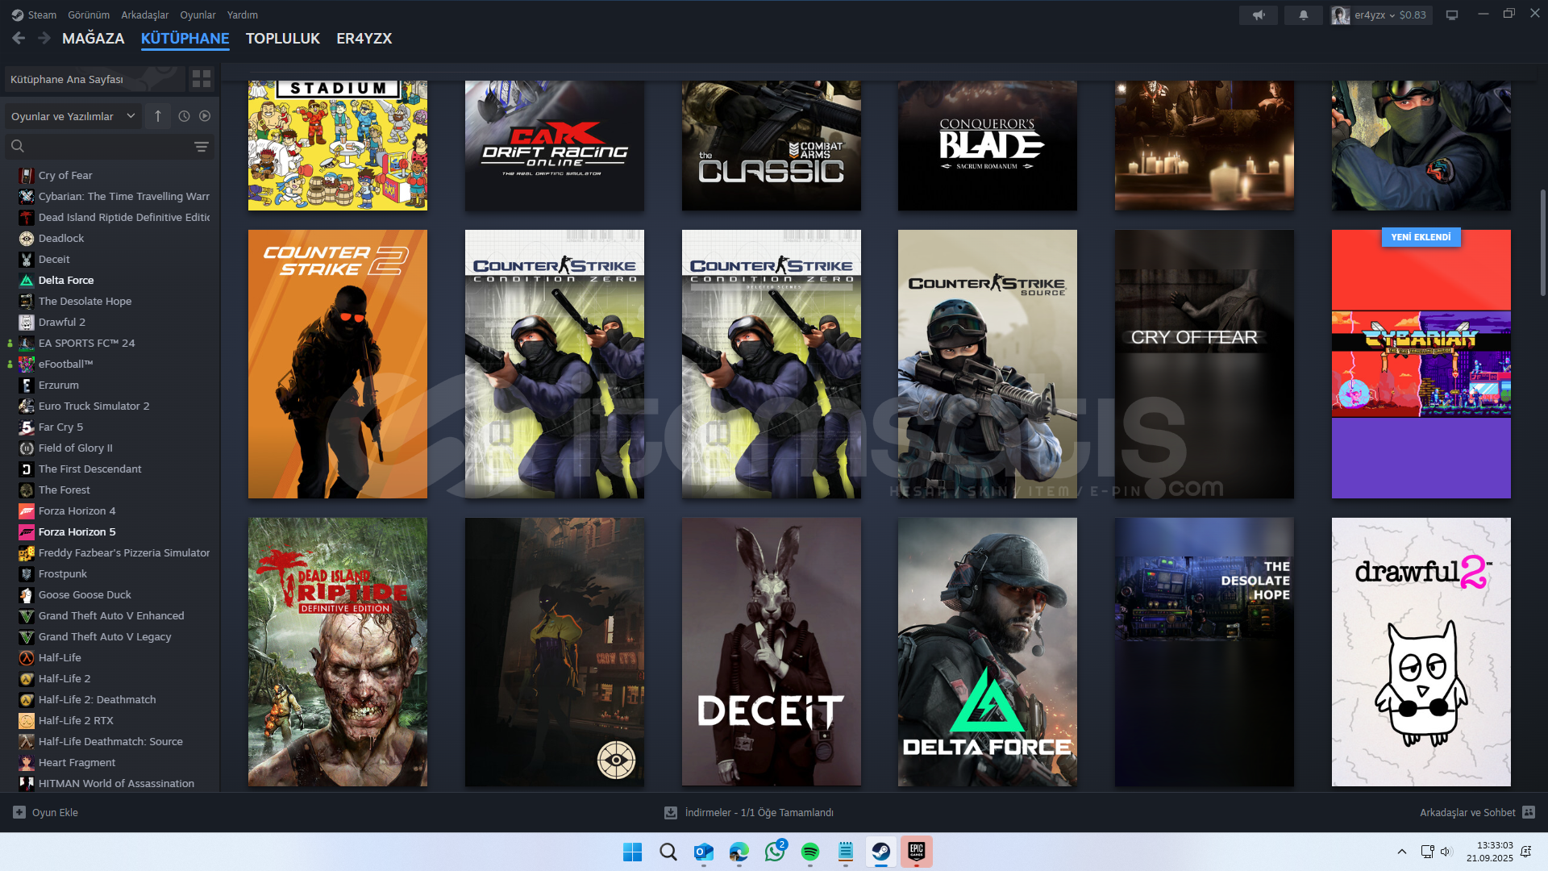The image size is (1548, 871).
Task: Open the Deceit game cover
Action: (x=772, y=652)
